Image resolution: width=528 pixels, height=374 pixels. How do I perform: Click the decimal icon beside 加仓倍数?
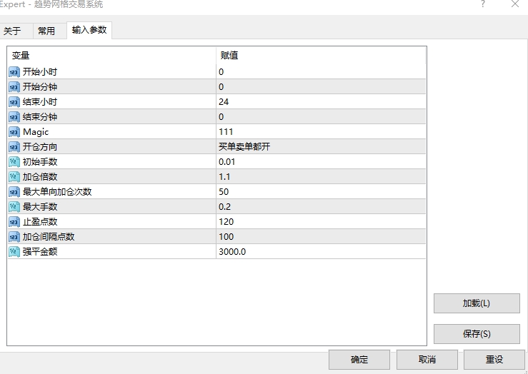(14, 176)
